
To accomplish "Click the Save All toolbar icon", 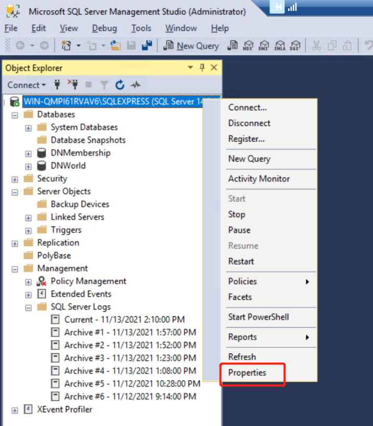I will [x=147, y=45].
